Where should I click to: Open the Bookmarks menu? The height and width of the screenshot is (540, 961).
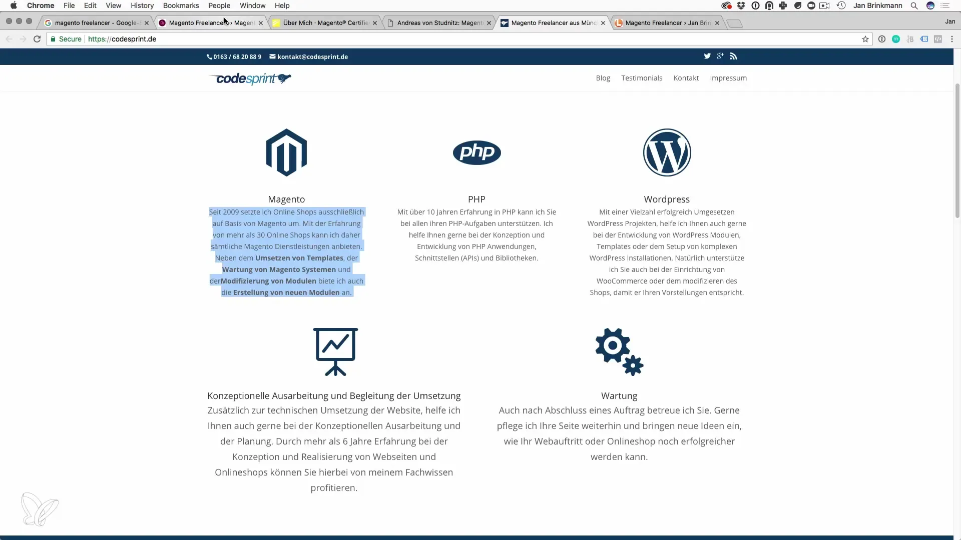(x=181, y=5)
